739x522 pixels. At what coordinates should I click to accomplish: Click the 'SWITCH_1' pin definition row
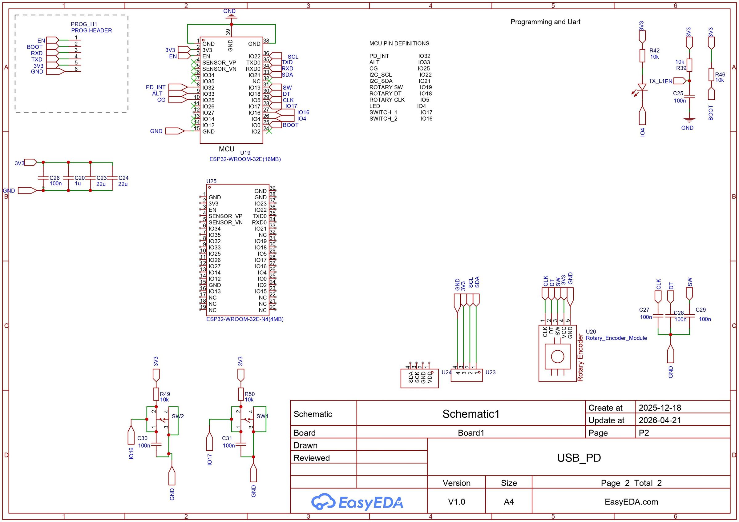401,112
